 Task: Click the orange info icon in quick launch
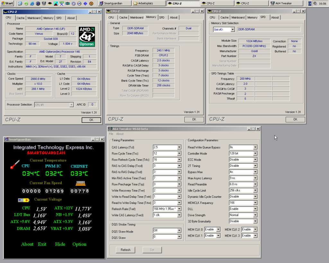pyautogui.click(x=91, y=3)
